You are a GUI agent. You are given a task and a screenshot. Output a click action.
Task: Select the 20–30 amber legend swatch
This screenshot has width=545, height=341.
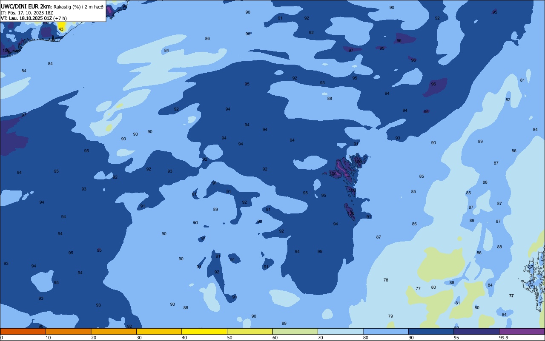[114, 331]
